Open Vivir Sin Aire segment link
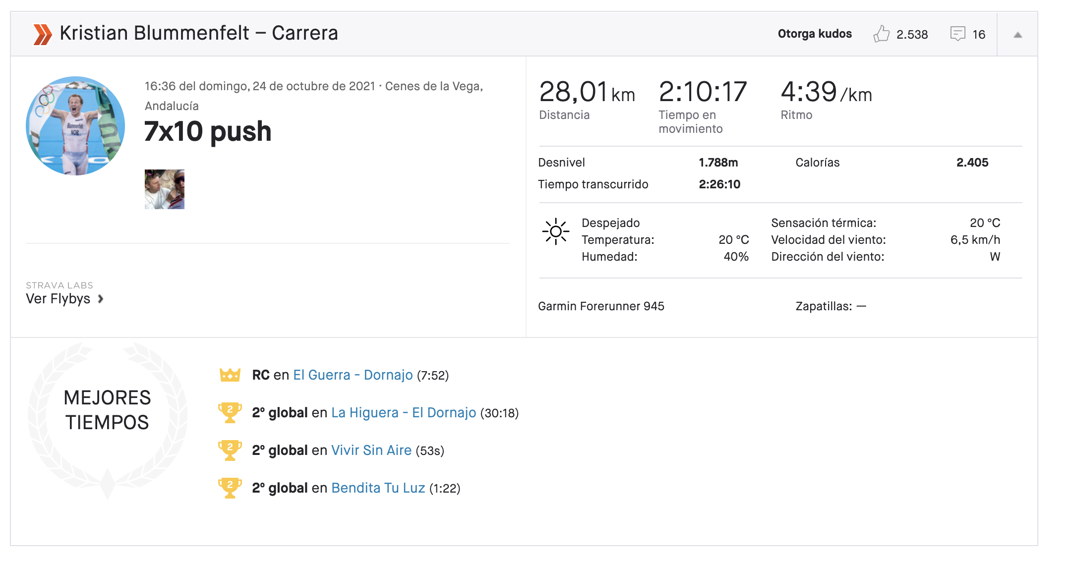This screenshot has width=1071, height=561. [371, 450]
